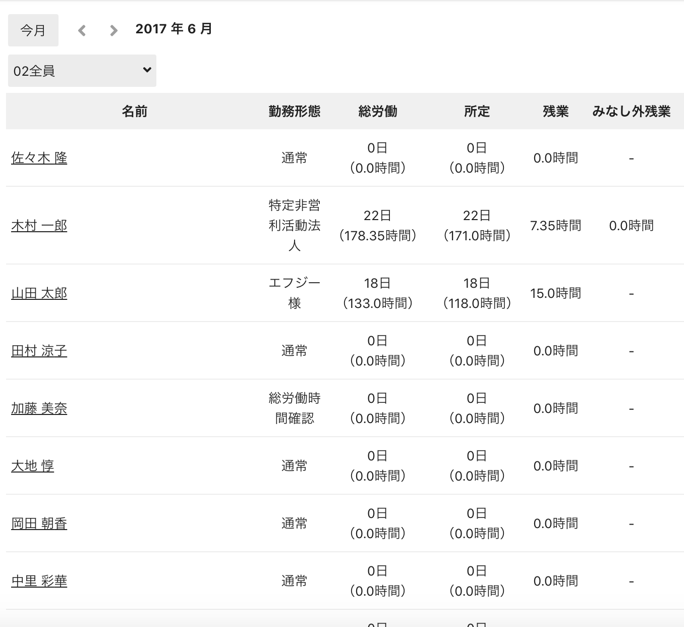Viewport: 684px width, 627px height.
Task: Select 18日 (118.0時間) scheduled cell
Action: click(477, 293)
